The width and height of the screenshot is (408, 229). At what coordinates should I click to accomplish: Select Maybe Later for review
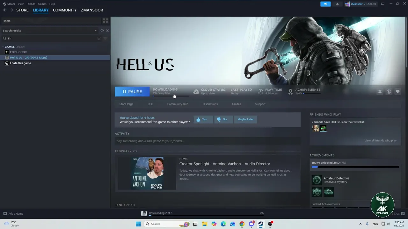point(245,119)
